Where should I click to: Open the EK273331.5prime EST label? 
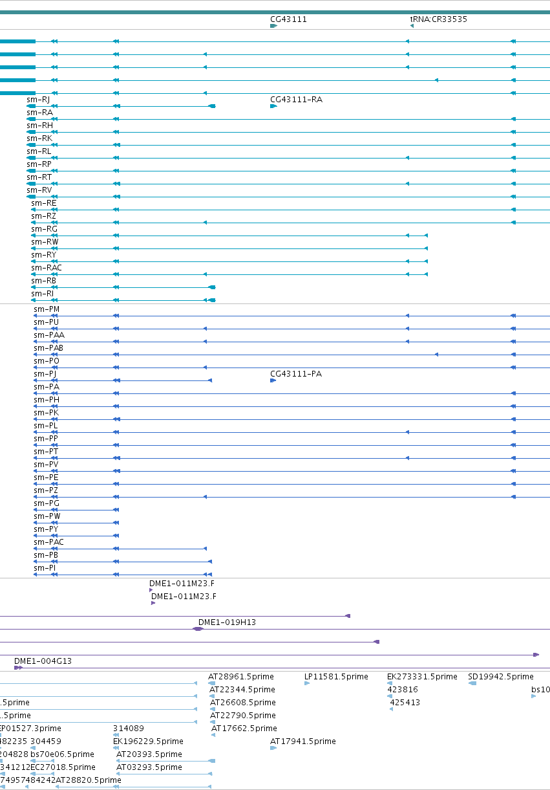[x=422, y=677]
